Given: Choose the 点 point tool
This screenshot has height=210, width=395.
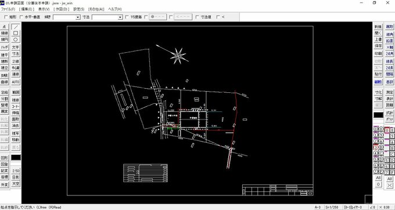Looking at the screenshot, I should tap(4, 27).
